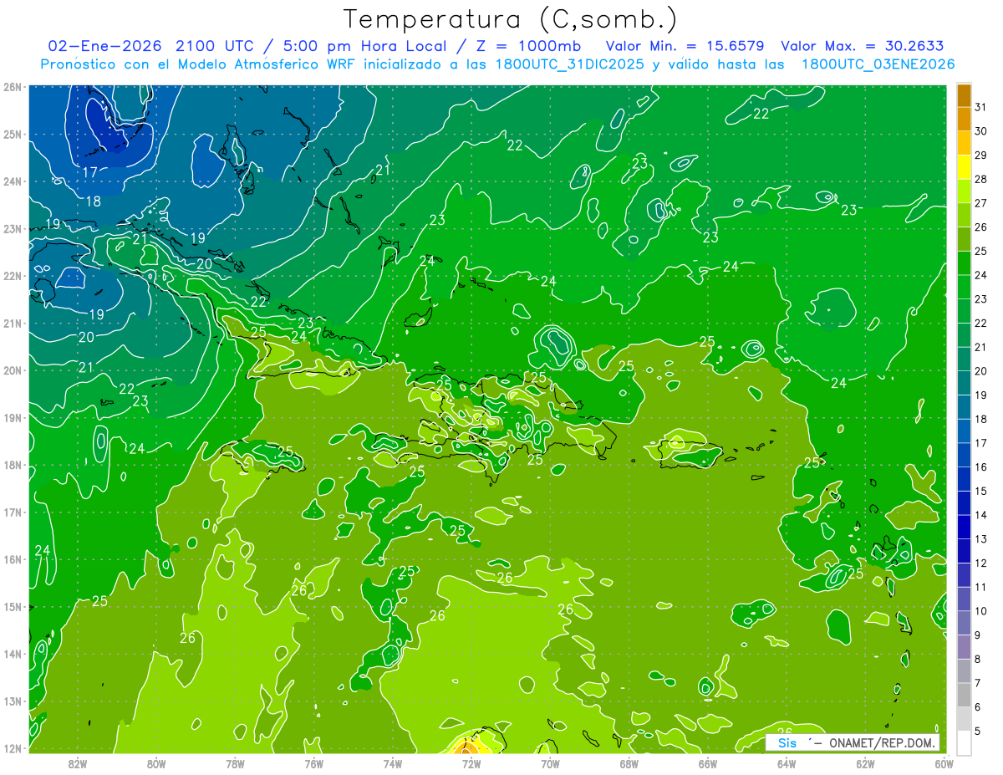Click the "76W" longitude axis label

tap(313, 763)
